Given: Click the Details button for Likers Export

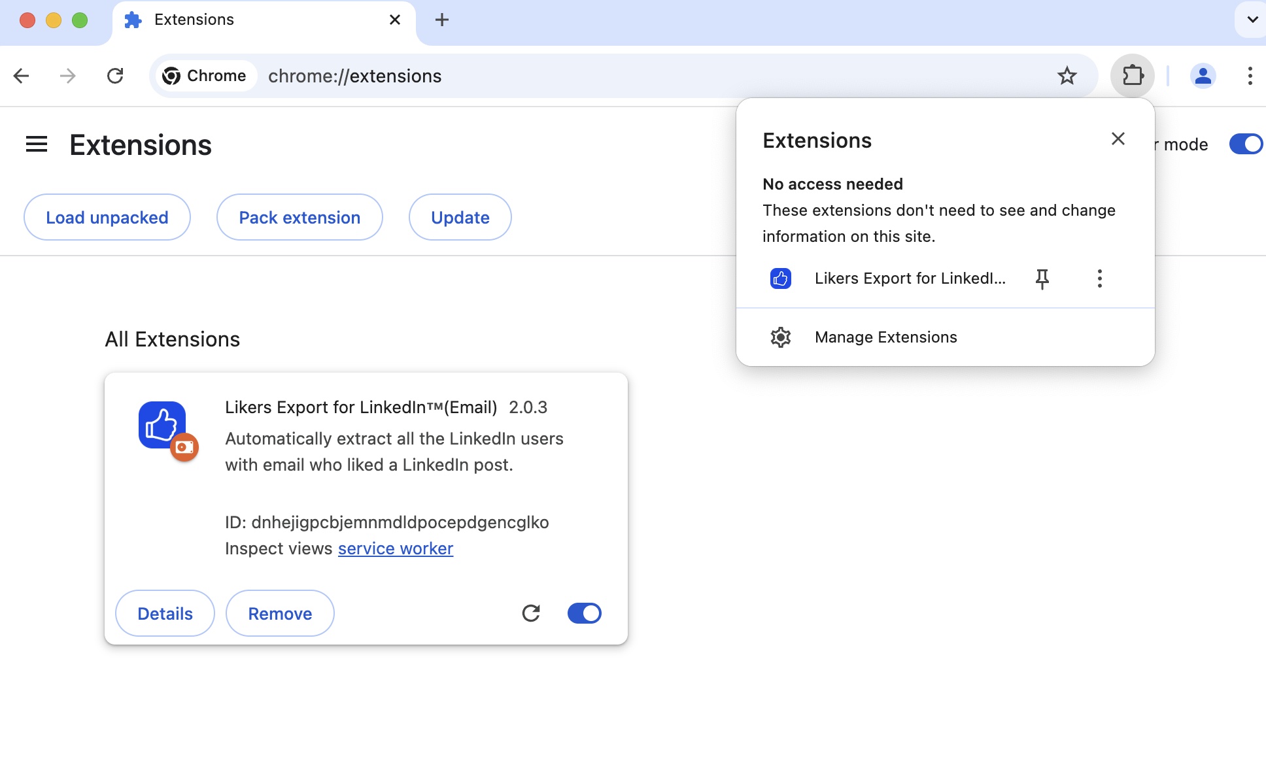Looking at the screenshot, I should tap(164, 613).
